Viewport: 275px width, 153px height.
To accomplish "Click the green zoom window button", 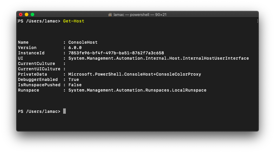I will tap(32, 14).
